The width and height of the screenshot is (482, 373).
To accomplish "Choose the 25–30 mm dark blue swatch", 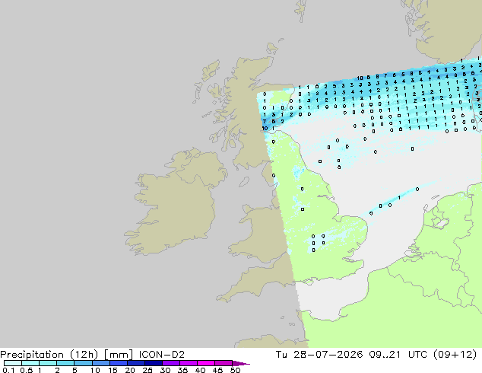I will [153, 363].
